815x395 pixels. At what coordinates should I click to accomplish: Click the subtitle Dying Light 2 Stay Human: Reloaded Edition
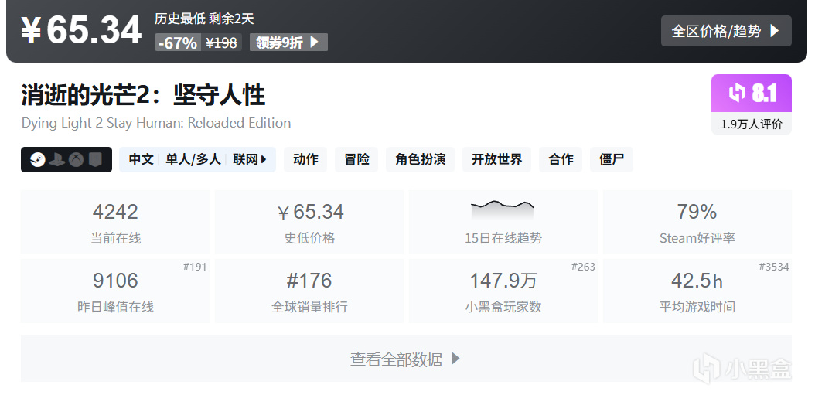point(156,123)
